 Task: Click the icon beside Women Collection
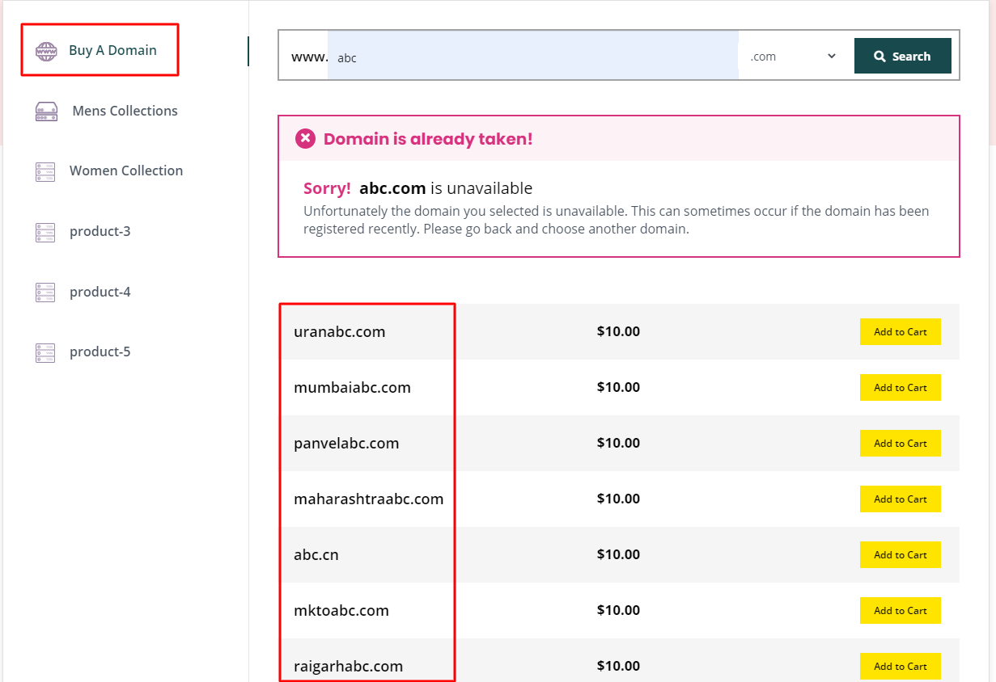tap(45, 171)
